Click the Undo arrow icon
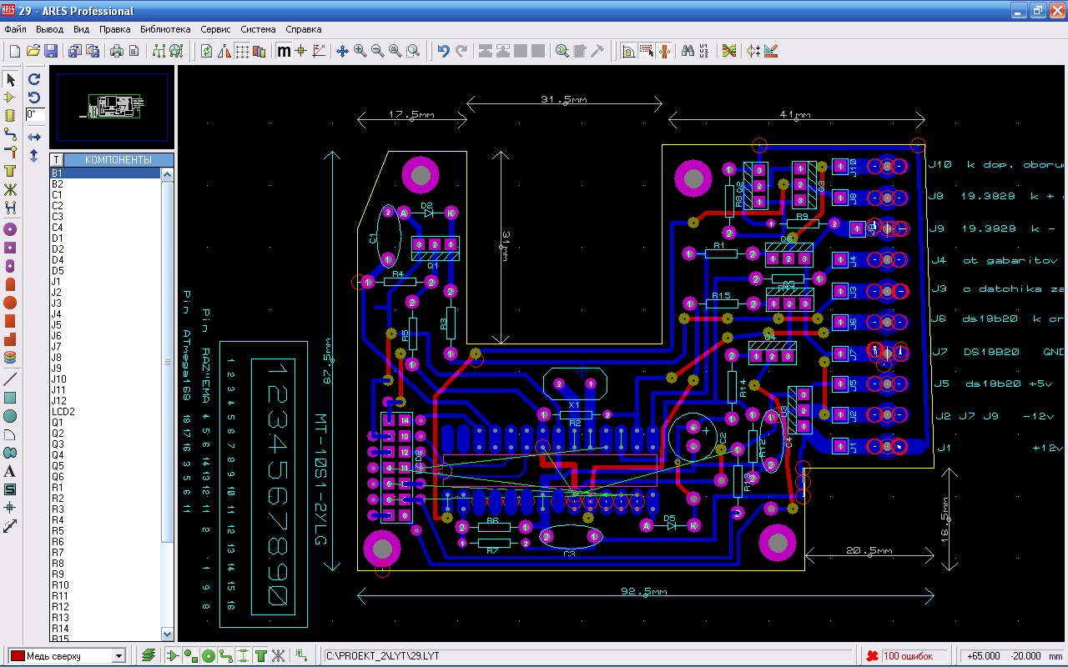This screenshot has height=667, width=1068. [443, 52]
